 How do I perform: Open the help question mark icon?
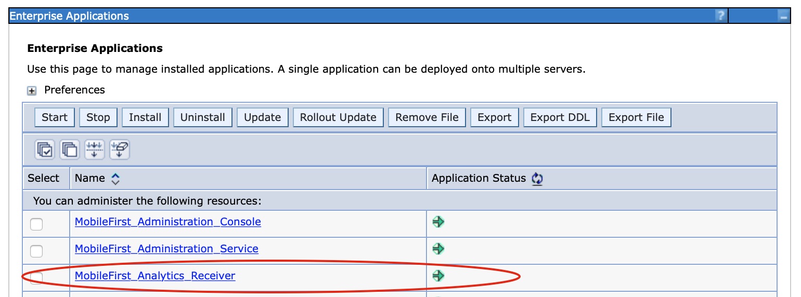pyautogui.click(x=720, y=16)
